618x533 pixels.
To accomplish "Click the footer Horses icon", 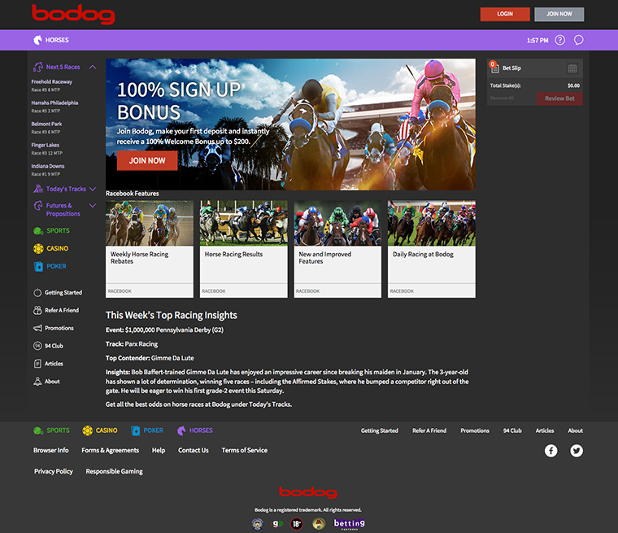I will 181,430.
